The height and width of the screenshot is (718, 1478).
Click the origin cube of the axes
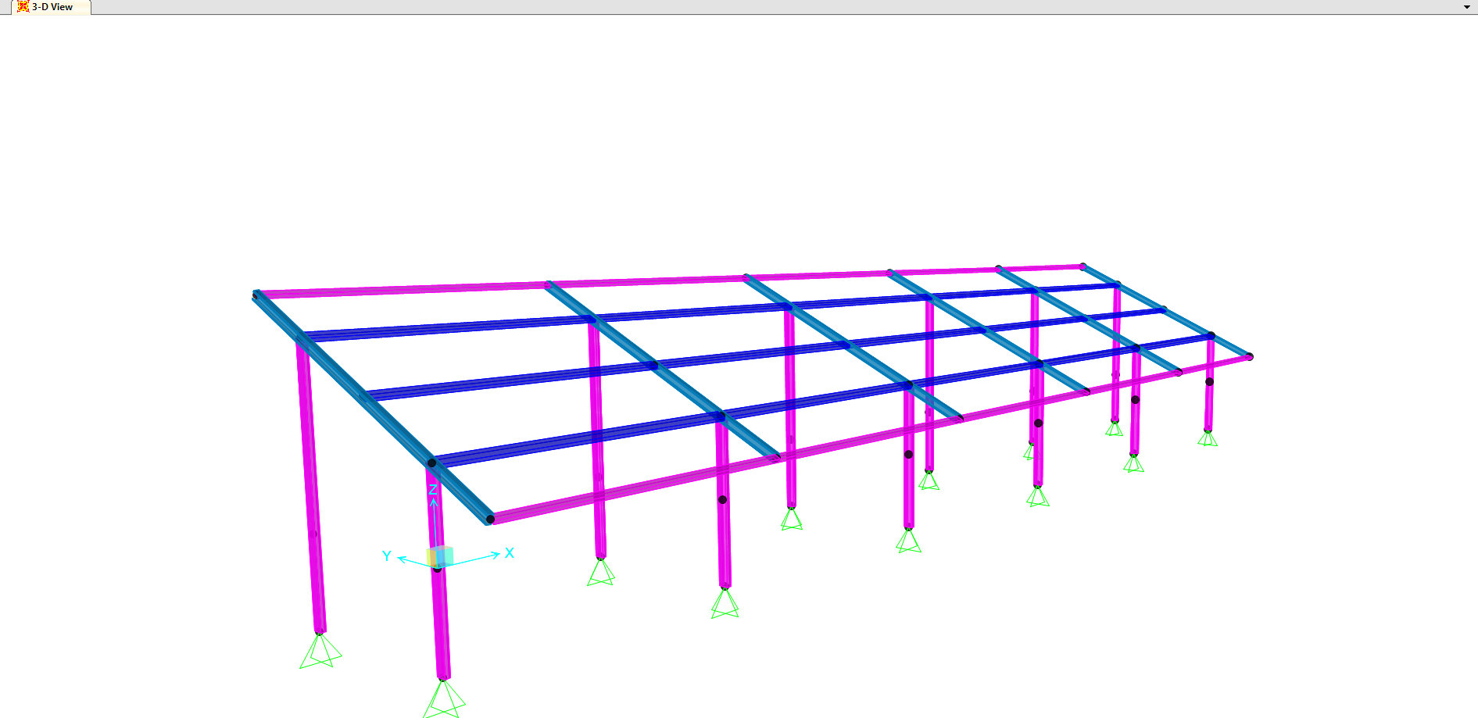click(440, 556)
